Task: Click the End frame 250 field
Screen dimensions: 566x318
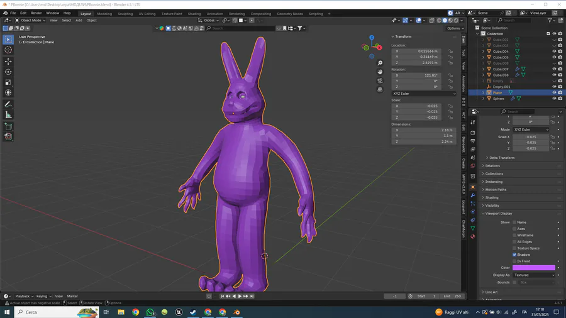Action: (x=452, y=297)
